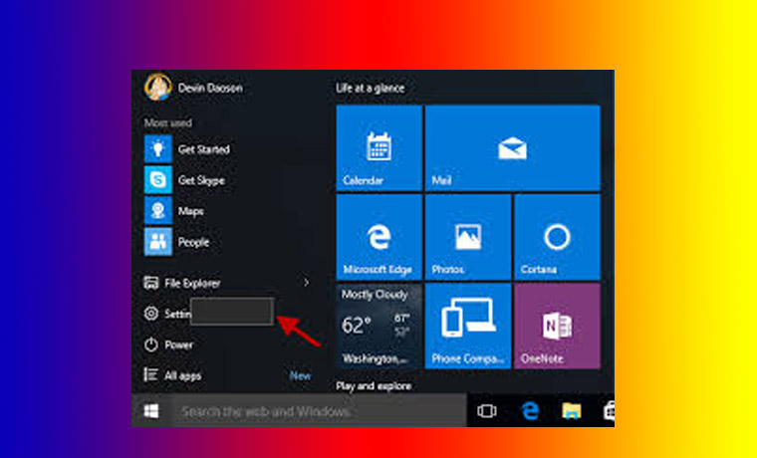Click the Get Skype app icon
The image size is (757, 458).
[x=158, y=180]
